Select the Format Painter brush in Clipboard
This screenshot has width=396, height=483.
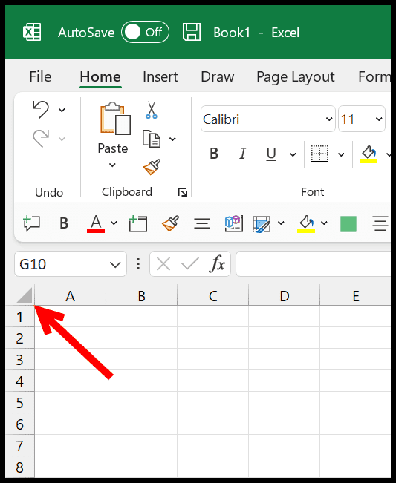coord(152,167)
